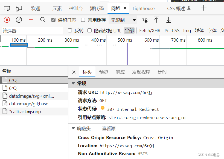This screenshot has width=224, height=159.
Task: Switch to 欢迎 tab
Action: pyautogui.click(x=36, y=8)
